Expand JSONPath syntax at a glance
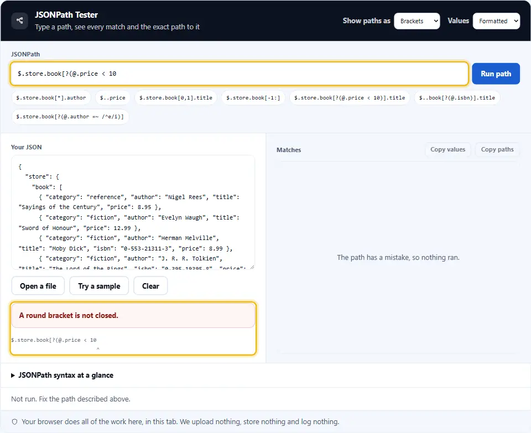The height and width of the screenshot is (433, 531). (x=63, y=375)
